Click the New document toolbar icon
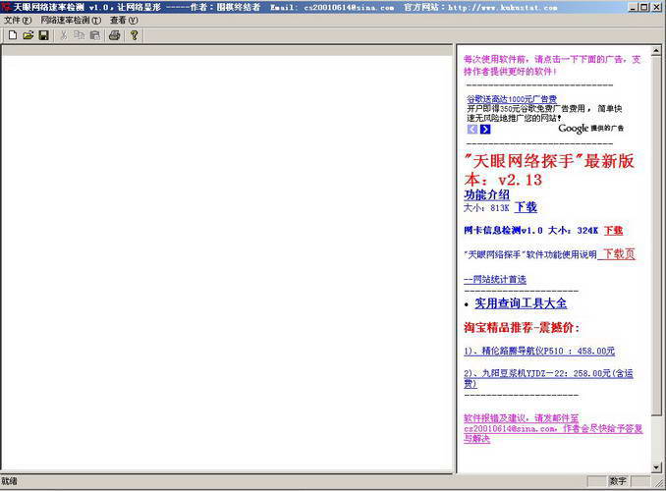The width and height of the screenshot is (666, 491). (12, 35)
